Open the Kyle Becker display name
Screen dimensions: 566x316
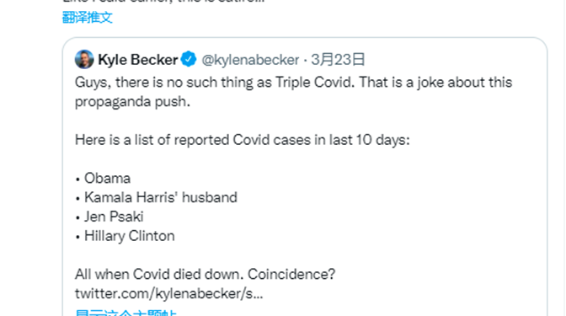point(138,60)
